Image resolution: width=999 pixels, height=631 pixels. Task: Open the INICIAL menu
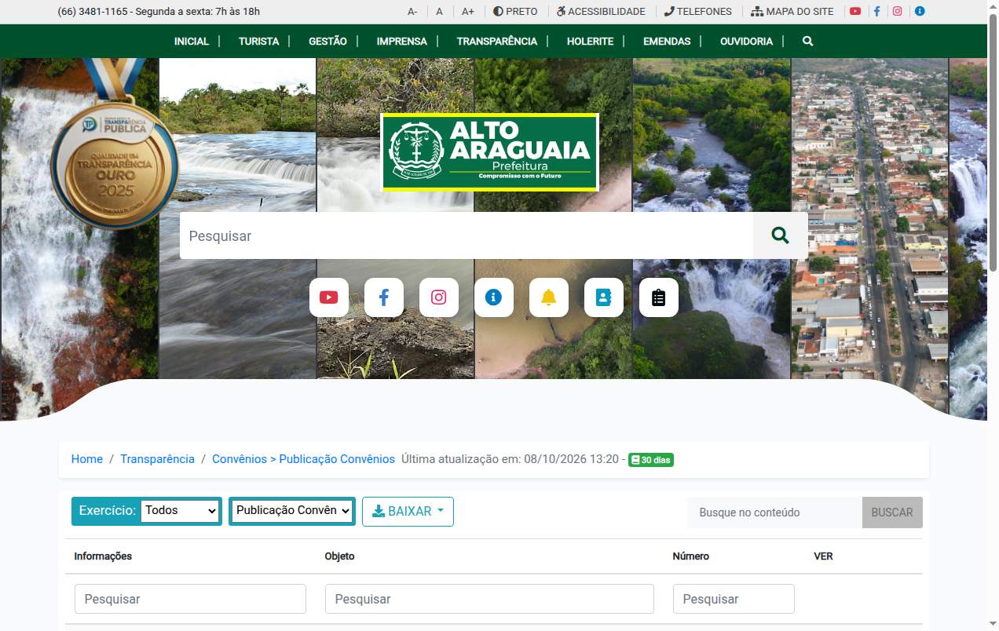pos(192,41)
